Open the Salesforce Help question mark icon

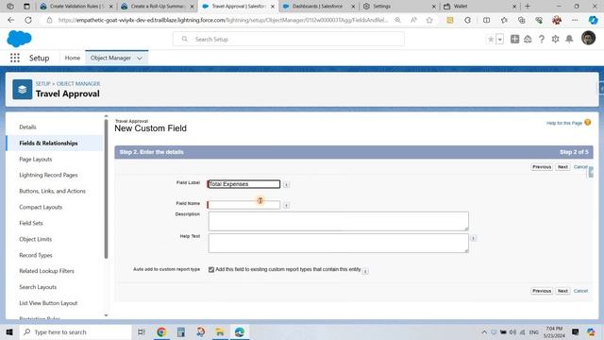point(542,39)
